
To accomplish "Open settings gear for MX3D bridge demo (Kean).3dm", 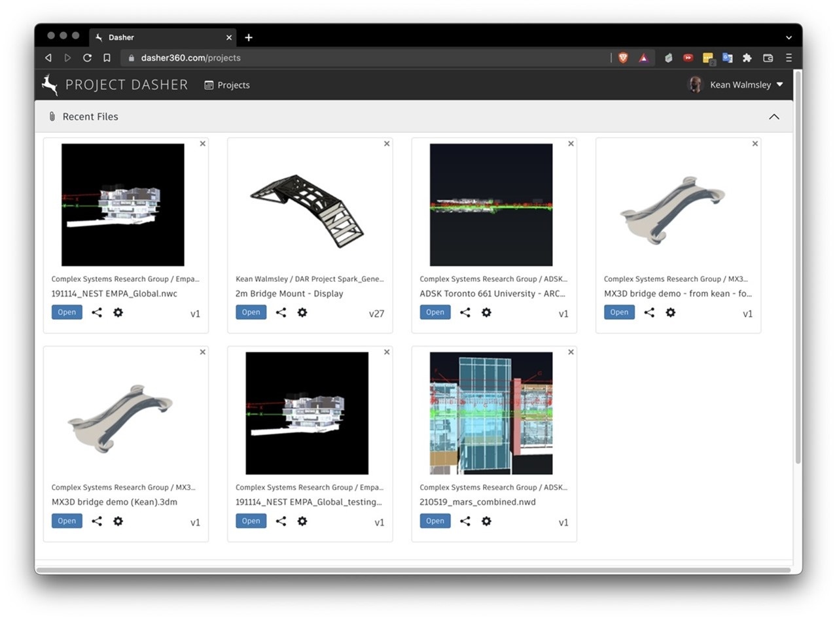I will tap(118, 521).
